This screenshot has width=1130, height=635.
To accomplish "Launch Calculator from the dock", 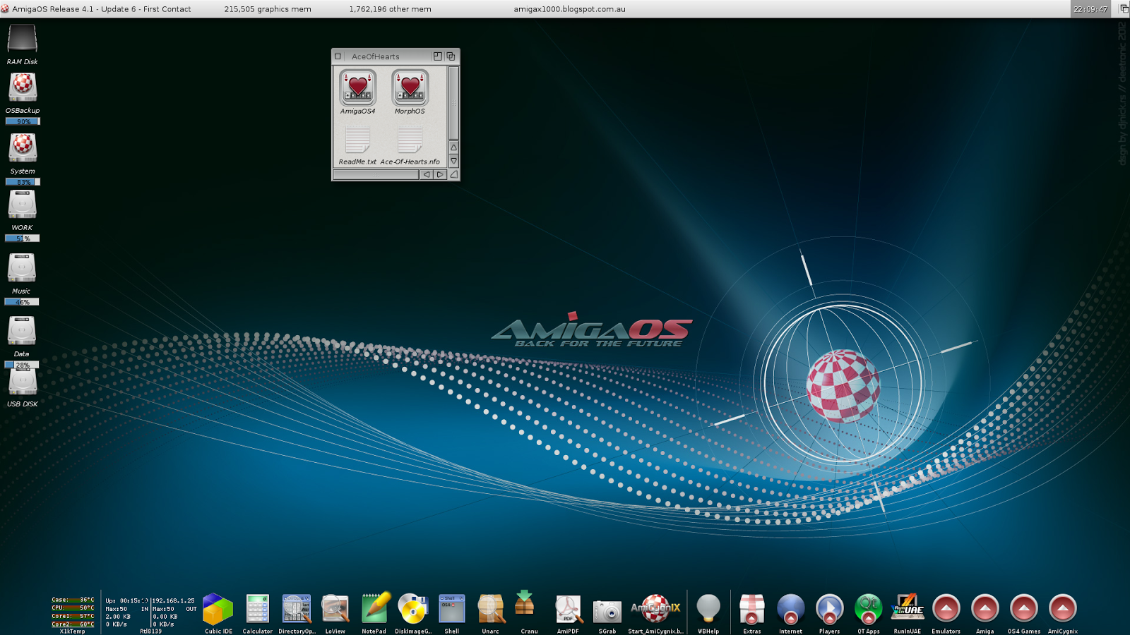I will (258, 609).
